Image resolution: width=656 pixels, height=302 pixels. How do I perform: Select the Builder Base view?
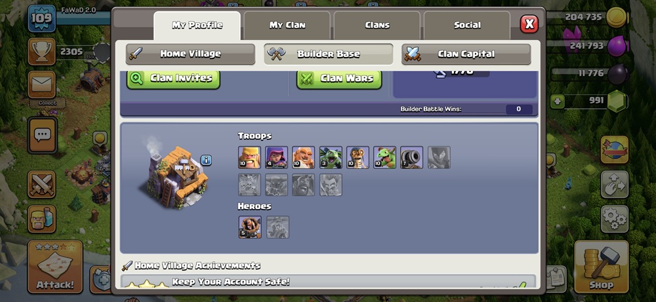click(x=329, y=54)
